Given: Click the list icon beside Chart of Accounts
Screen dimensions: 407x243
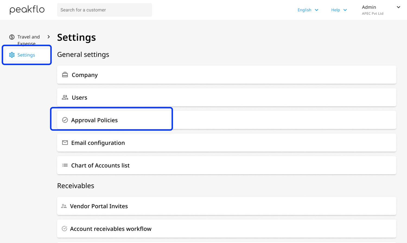Looking at the screenshot, I should coord(65,165).
